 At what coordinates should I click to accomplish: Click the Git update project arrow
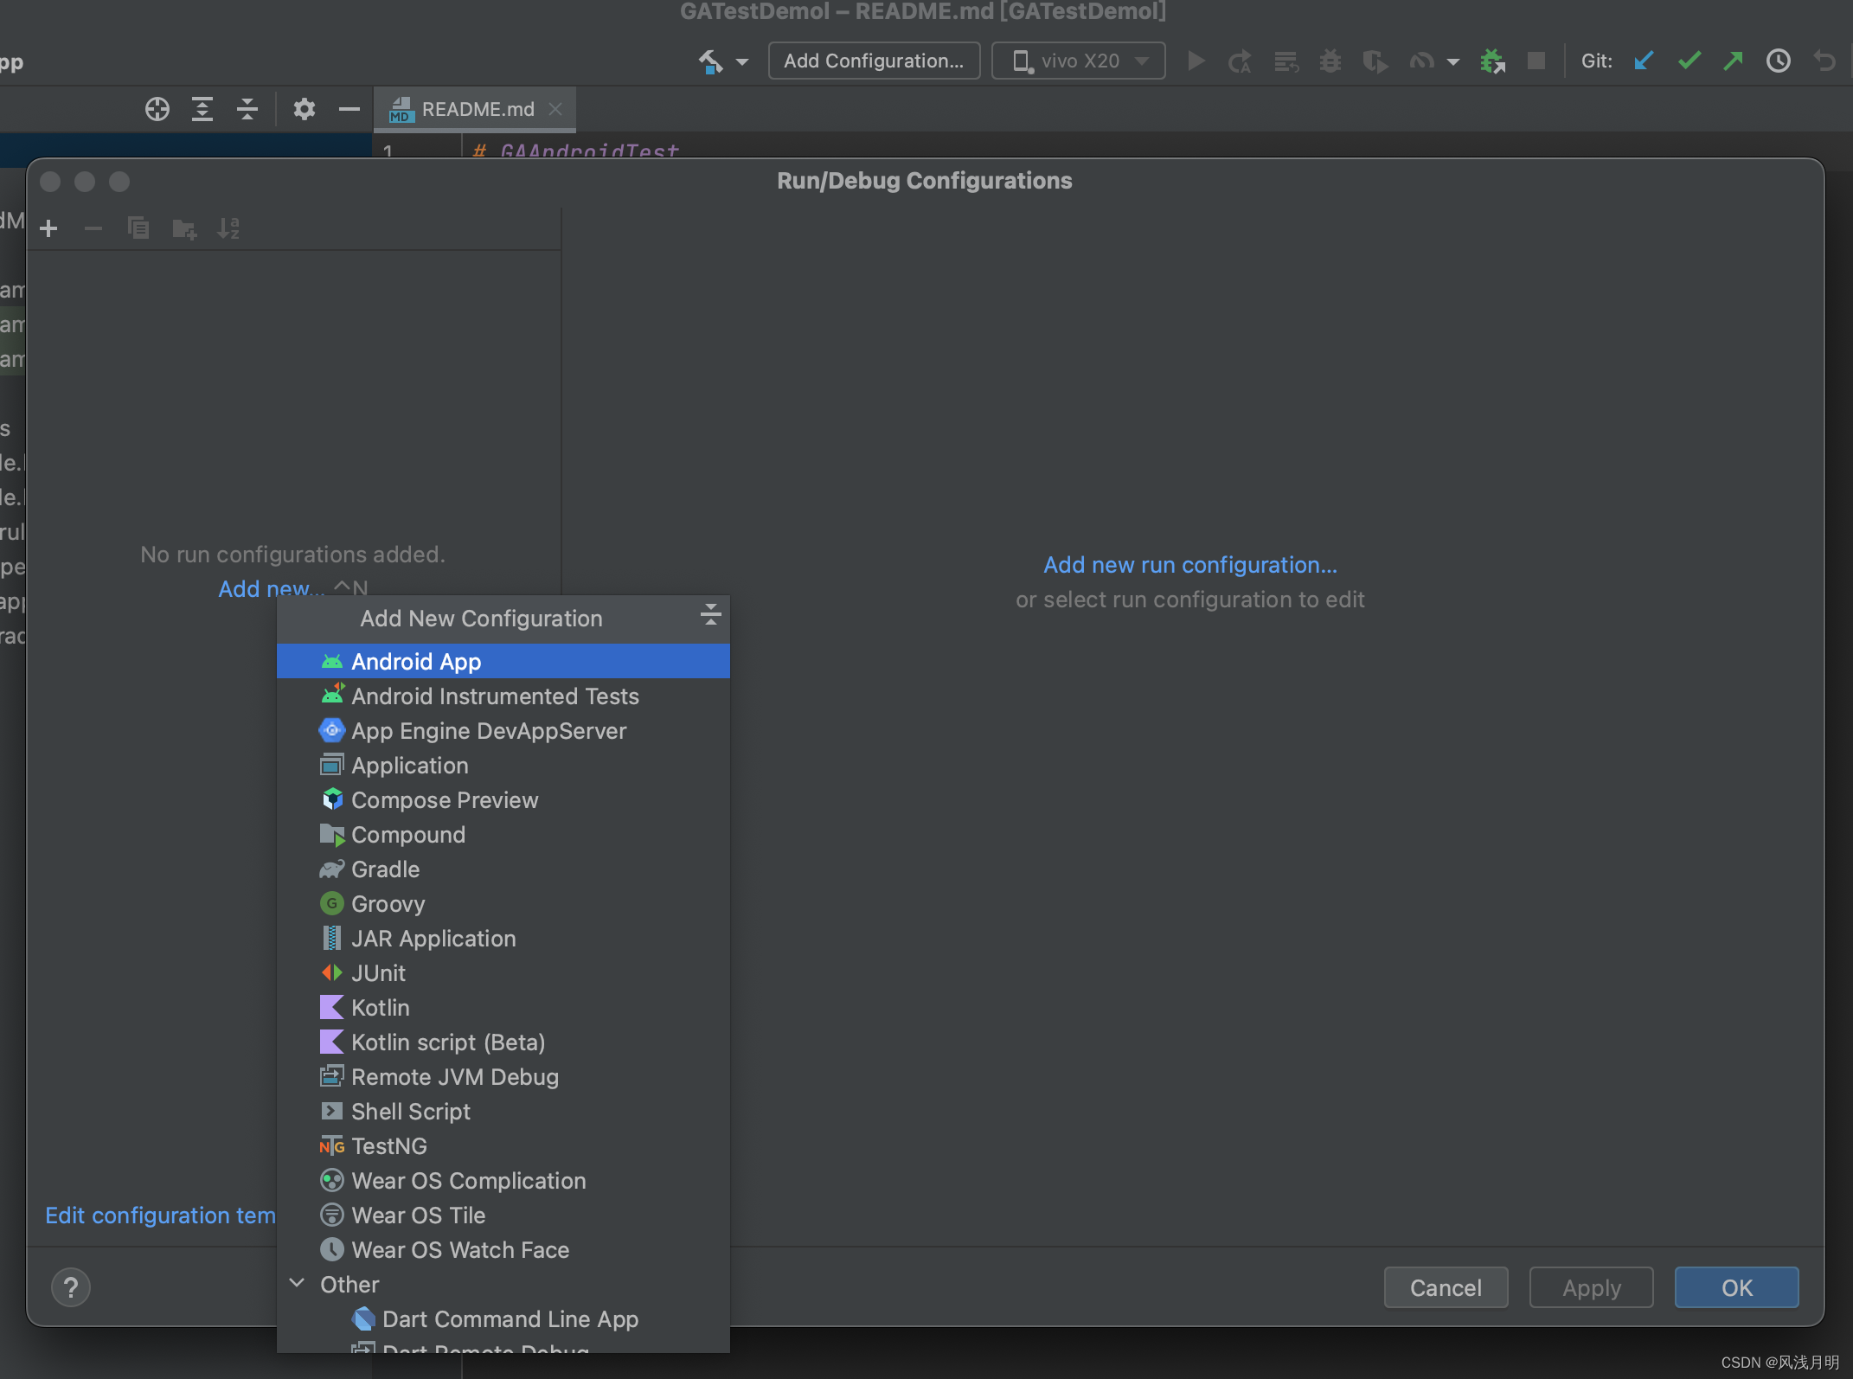coord(1644,61)
